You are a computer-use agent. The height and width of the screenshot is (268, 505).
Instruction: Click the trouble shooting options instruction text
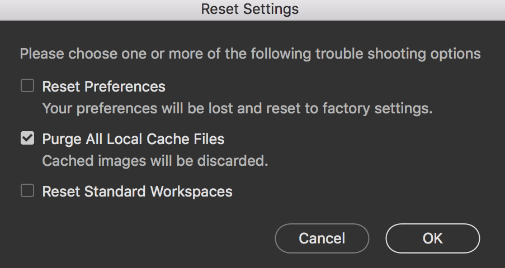click(250, 54)
